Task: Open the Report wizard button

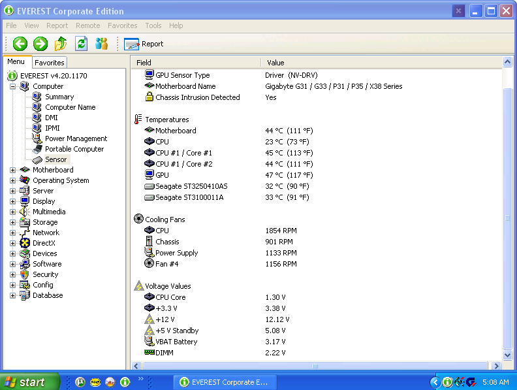Action: click(x=144, y=44)
